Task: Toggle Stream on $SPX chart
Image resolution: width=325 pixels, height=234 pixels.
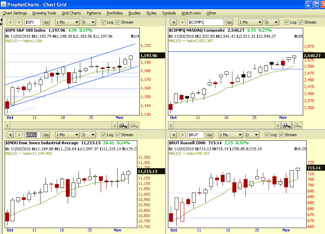Action: pos(124,23)
